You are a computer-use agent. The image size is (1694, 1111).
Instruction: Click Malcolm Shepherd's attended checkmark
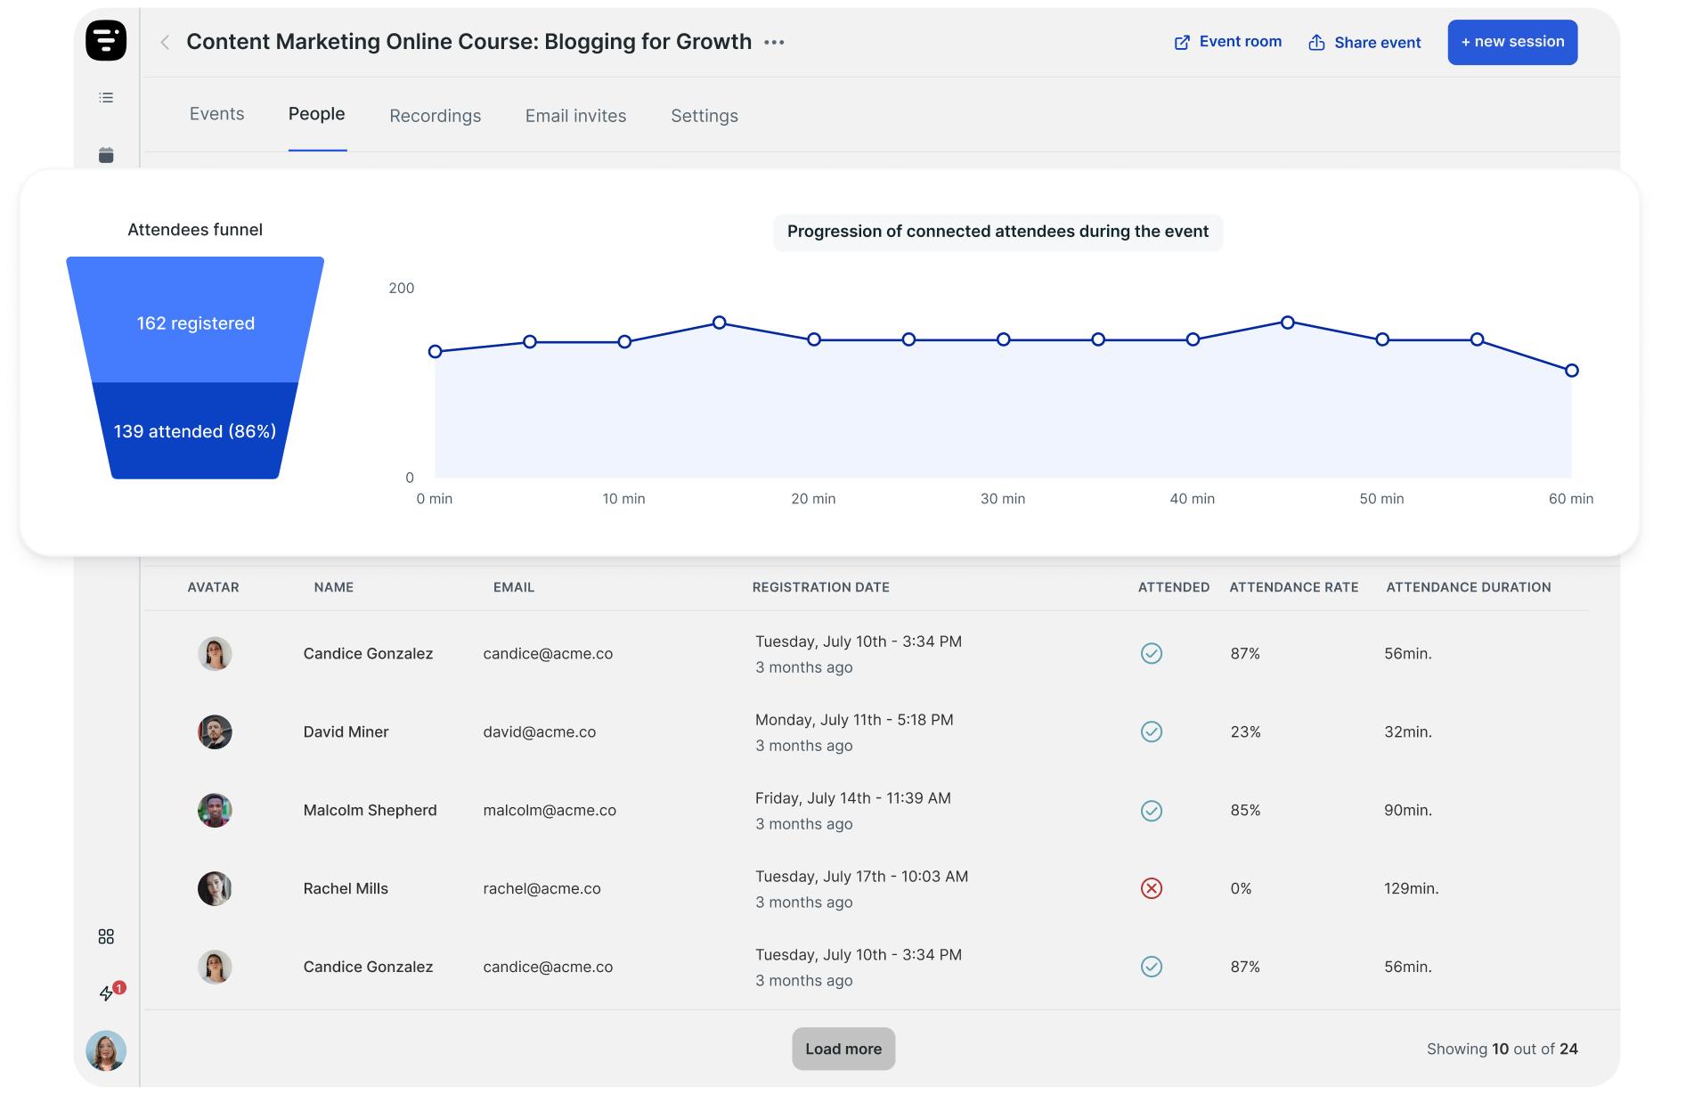click(1151, 811)
